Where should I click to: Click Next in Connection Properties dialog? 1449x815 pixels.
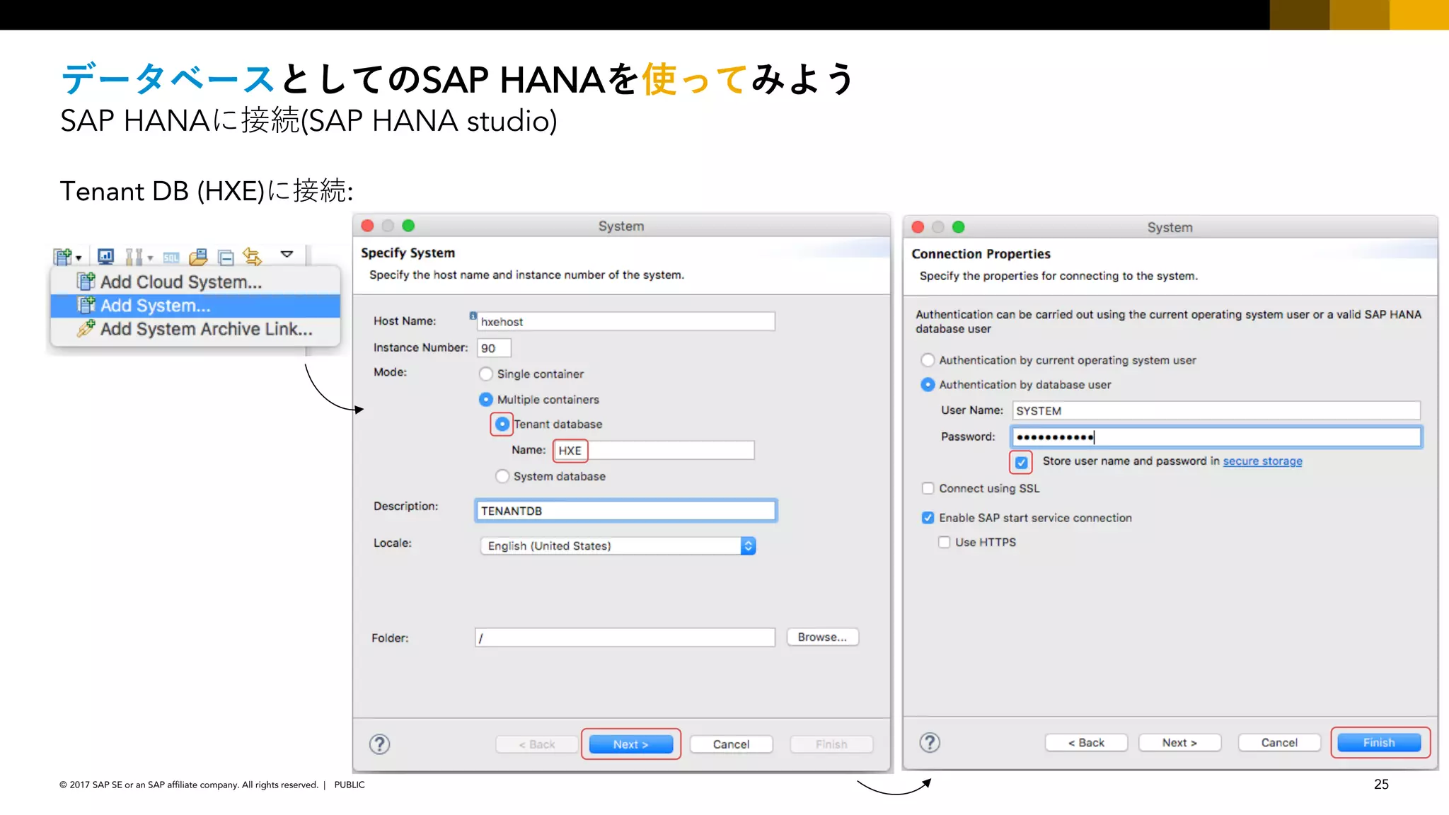pyautogui.click(x=1179, y=743)
